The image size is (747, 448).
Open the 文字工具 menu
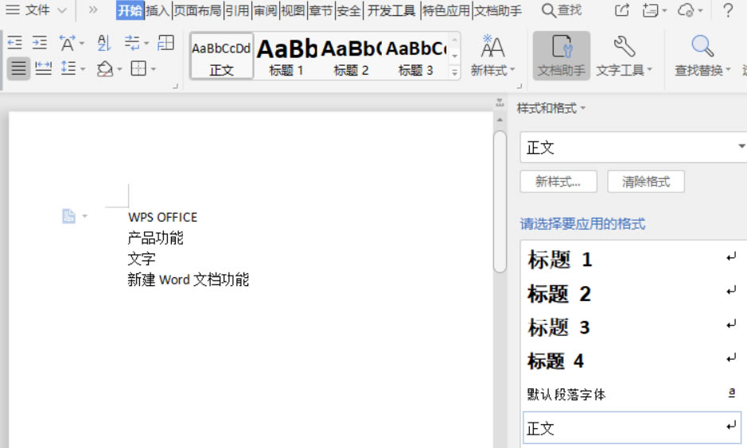tap(624, 55)
